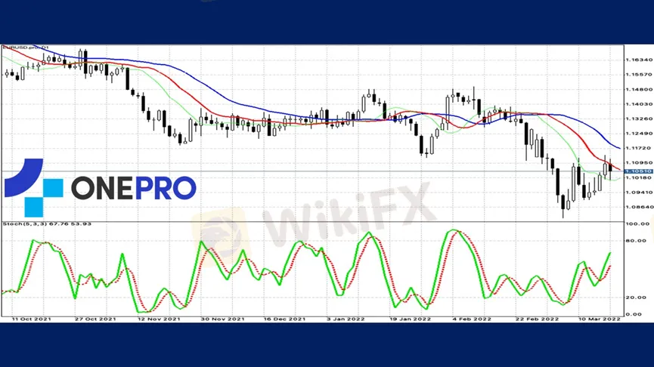The height and width of the screenshot is (367, 654).
Task: Click the 16 Dec 2021 date label
Action: [284, 319]
